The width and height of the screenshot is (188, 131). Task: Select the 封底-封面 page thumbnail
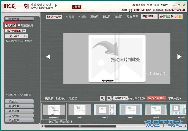tap(54, 111)
